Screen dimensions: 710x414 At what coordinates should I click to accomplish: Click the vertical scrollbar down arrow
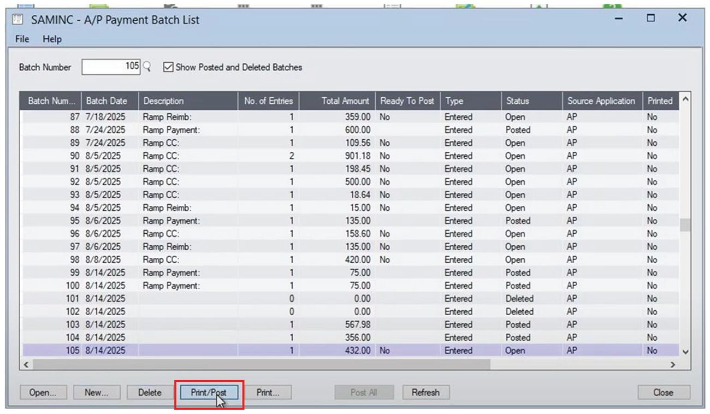[685, 352]
